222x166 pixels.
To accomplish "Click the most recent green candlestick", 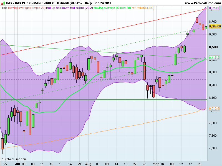I will pos(206,27).
